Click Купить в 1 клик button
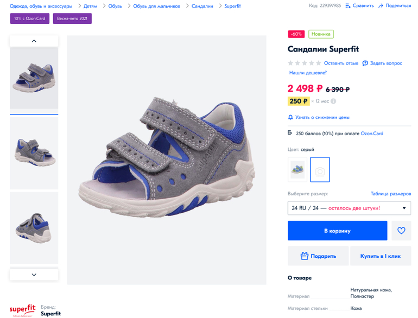This screenshot has width=418, height=318. [380, 256]
